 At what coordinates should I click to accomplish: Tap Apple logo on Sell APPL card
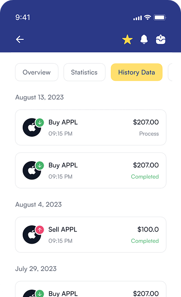(x=32, y=235)
